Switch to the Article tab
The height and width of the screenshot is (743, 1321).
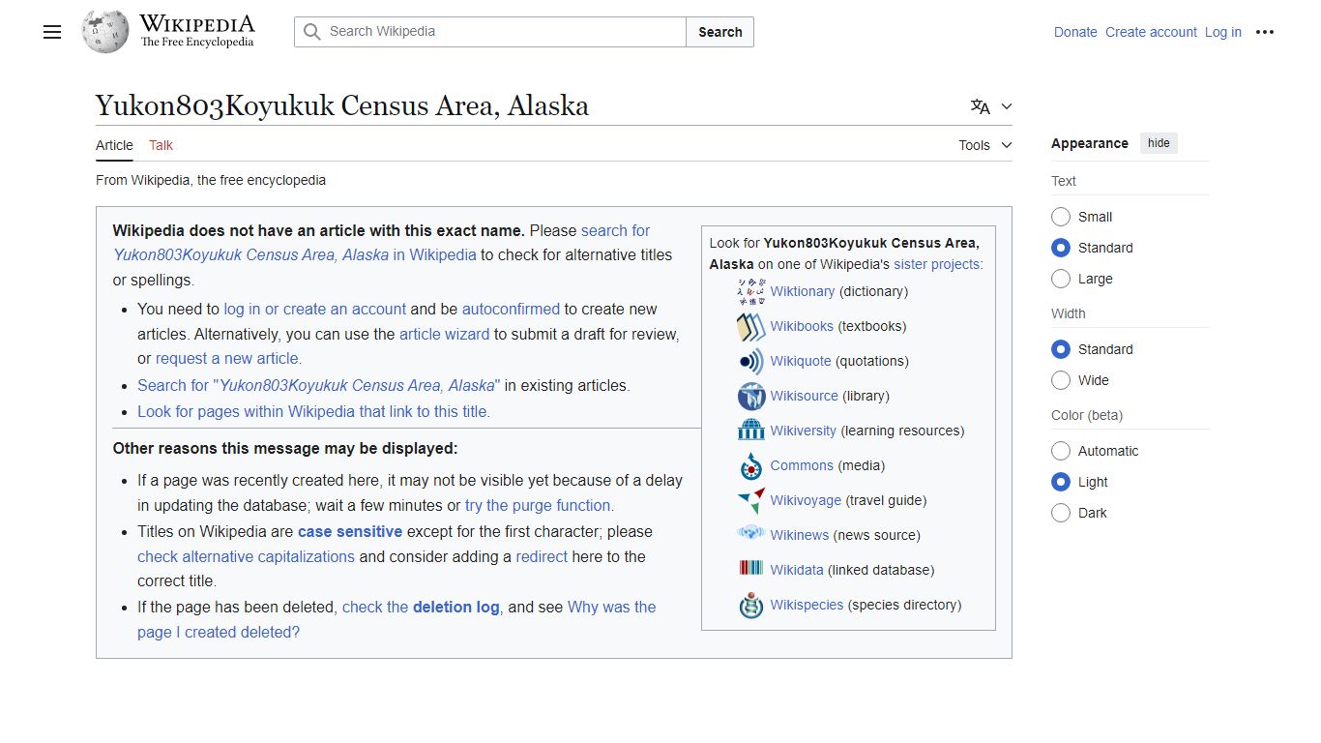click(114, 145)
